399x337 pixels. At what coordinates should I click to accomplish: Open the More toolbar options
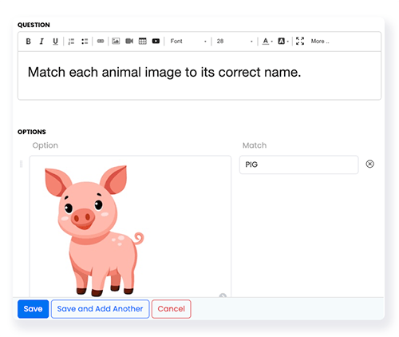coord(320,42)
